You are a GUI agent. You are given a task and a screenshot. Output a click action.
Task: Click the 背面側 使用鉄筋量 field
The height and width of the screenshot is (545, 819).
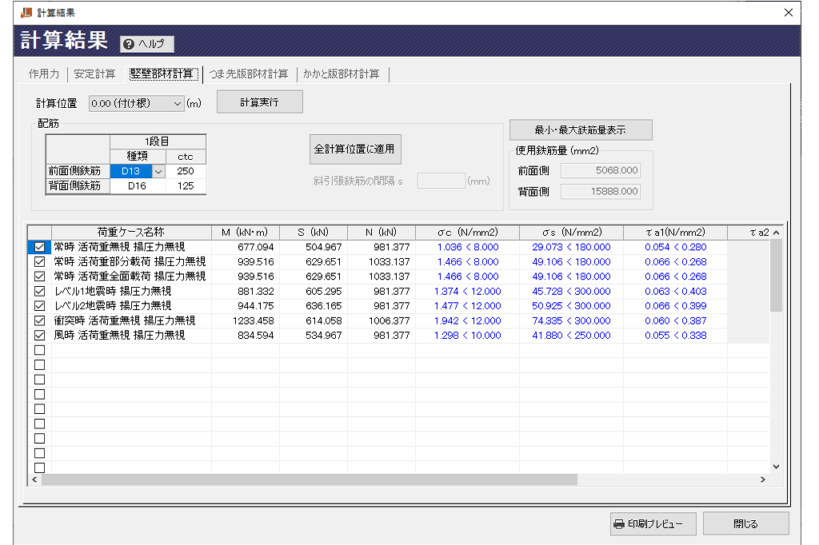601,192
